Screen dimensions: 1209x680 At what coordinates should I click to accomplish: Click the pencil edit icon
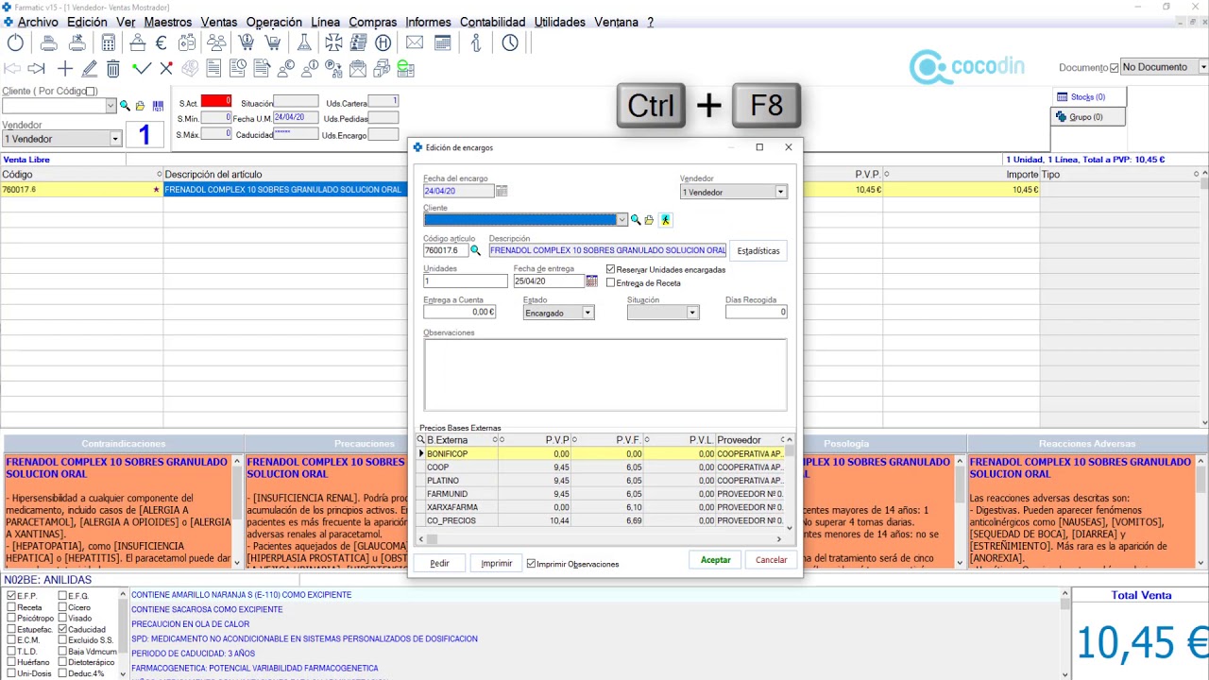pyautogui.click(x=90, y=68)
